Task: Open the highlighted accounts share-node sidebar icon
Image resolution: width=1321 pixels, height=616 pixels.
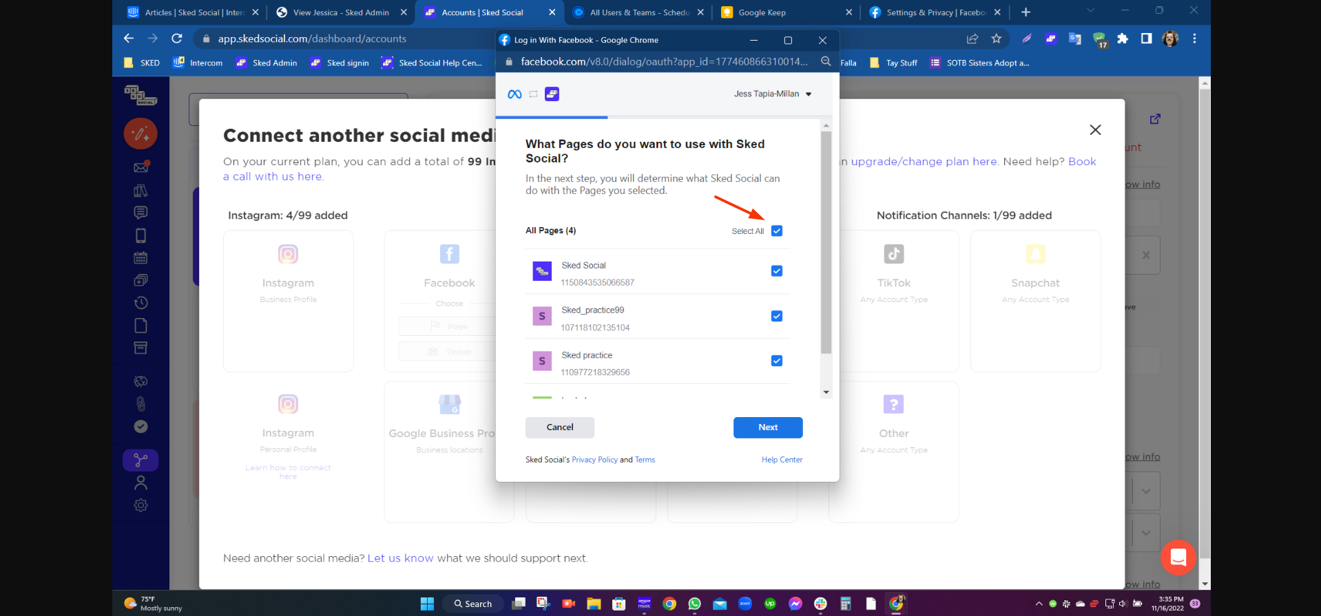Action: point(141,460)
